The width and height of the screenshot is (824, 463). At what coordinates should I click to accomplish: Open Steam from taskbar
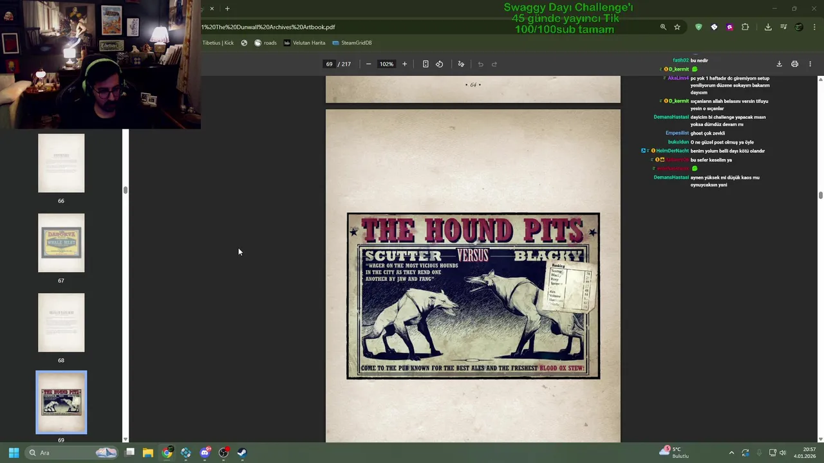coord(242,453)
